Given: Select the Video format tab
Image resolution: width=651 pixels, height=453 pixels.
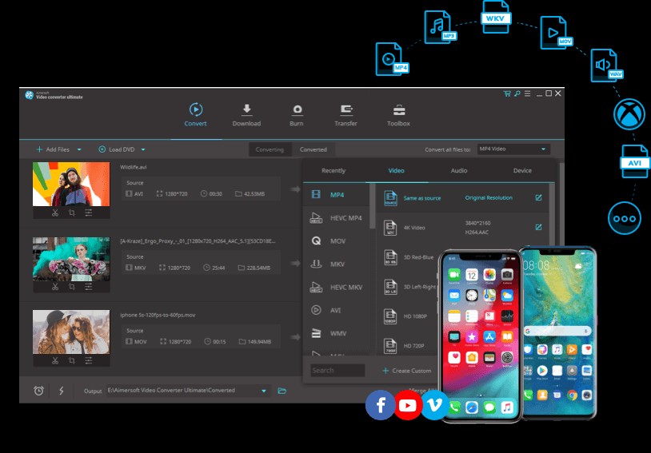Looking at the screenshot, I should 397,171.
